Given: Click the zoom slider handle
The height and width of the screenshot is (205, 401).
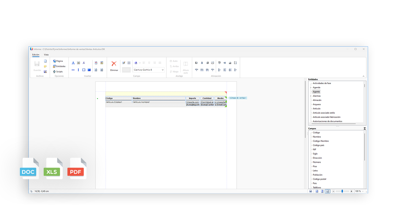Looking at the screenshot, I should point(342,191).
